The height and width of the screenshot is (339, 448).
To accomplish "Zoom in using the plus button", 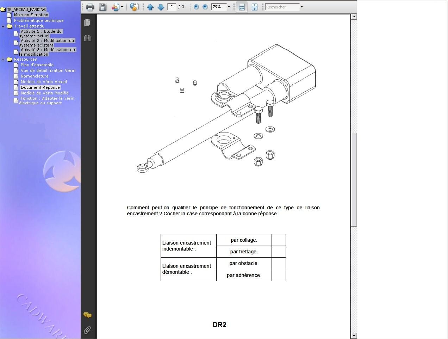I will pyautogui.click(x=205, y=7).
